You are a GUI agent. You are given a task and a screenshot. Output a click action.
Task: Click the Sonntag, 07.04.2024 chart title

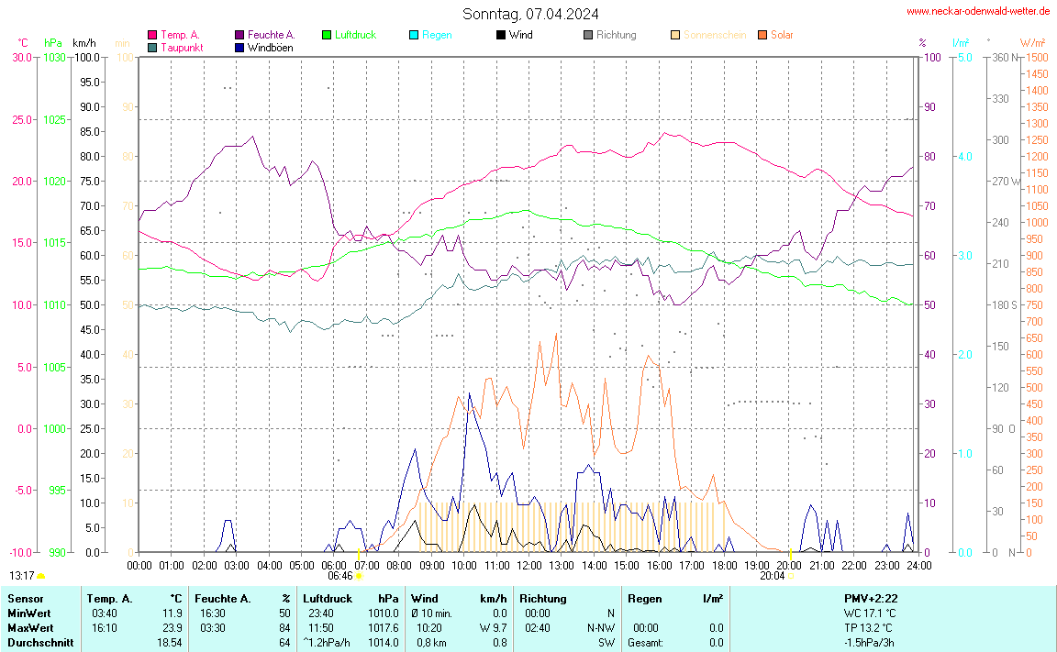point(530,14)
